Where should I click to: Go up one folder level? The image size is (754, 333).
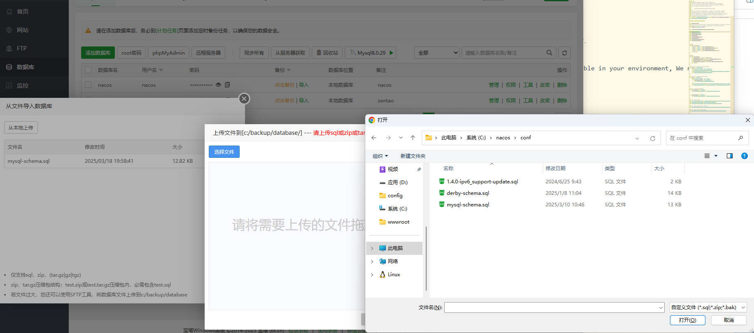point(413,138)
